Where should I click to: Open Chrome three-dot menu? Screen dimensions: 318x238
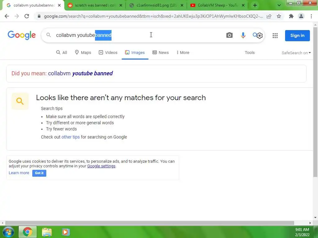311,16
